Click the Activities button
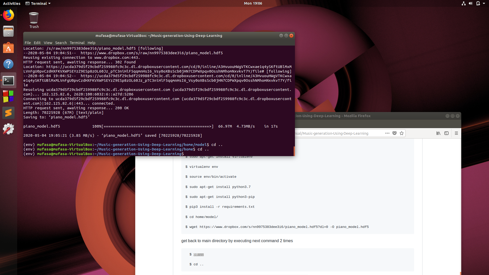The width and height of the screenshot is (489, 275). 12,3
